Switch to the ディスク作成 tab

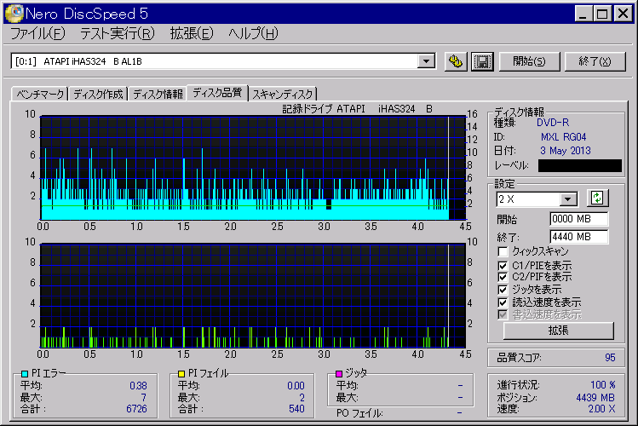click(98, 94)
